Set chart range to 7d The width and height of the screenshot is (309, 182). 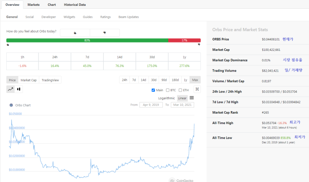(134, 80)
